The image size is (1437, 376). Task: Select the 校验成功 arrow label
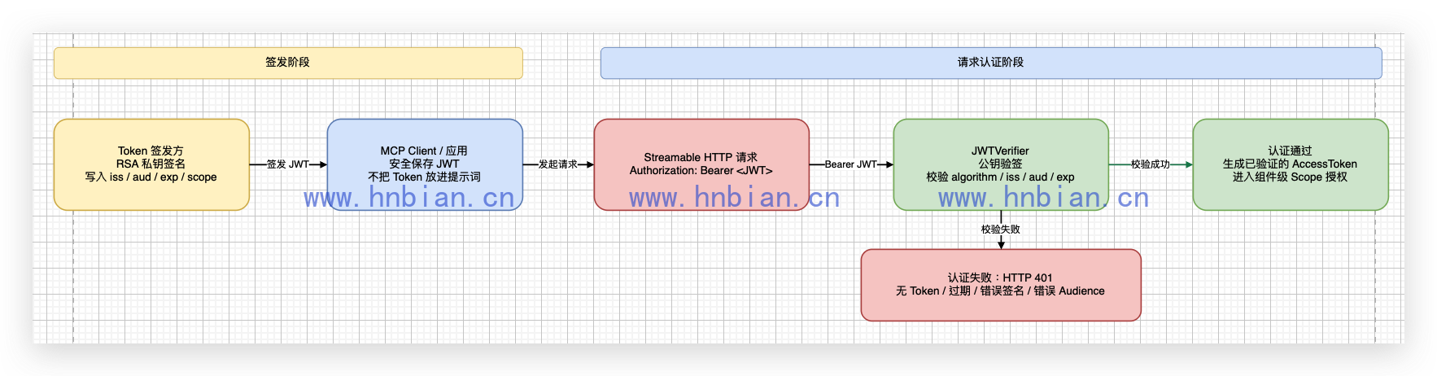tap(1151, 164)
